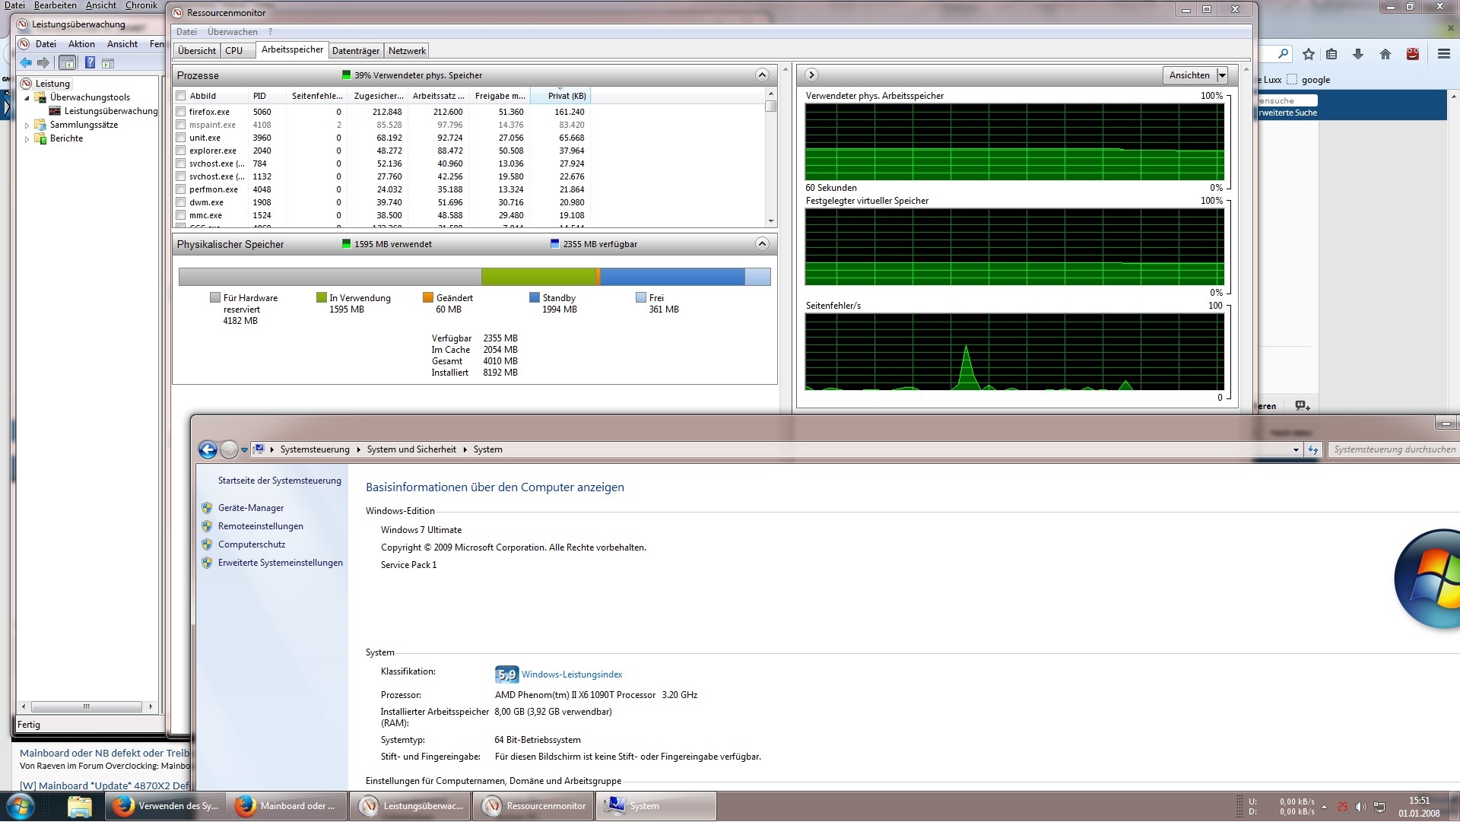Click the blue Standby legend swatch

[x=535, y=297]
